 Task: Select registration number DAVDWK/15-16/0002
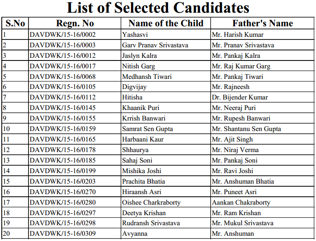(63, 35)
